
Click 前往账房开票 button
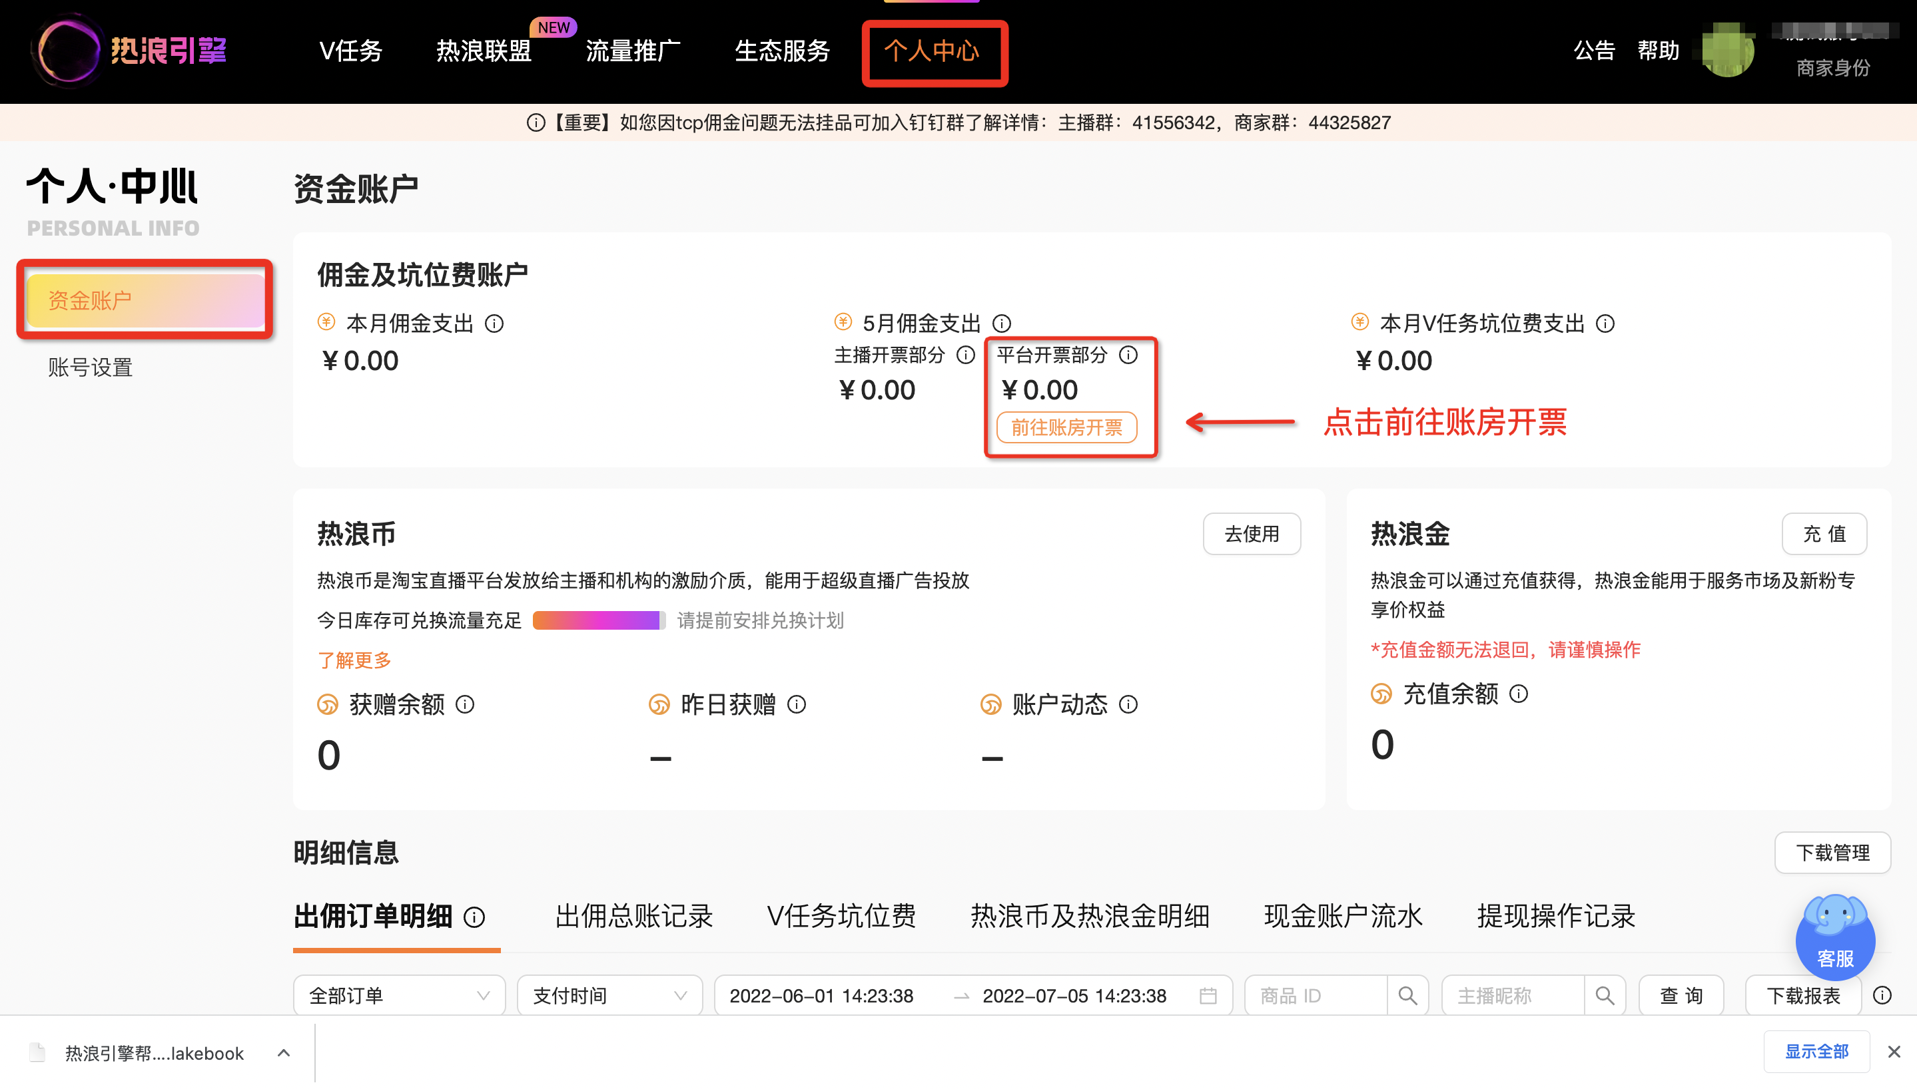point(1067,428)
